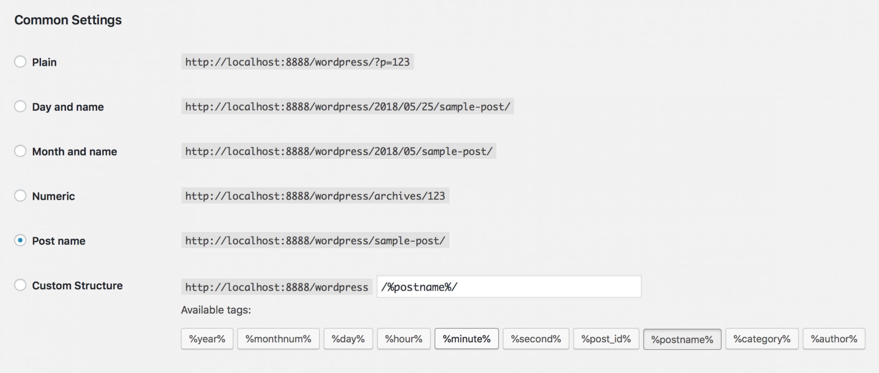Click the %minute% tag button
Viewport: 879px width, 373px height.
point(467,339)
